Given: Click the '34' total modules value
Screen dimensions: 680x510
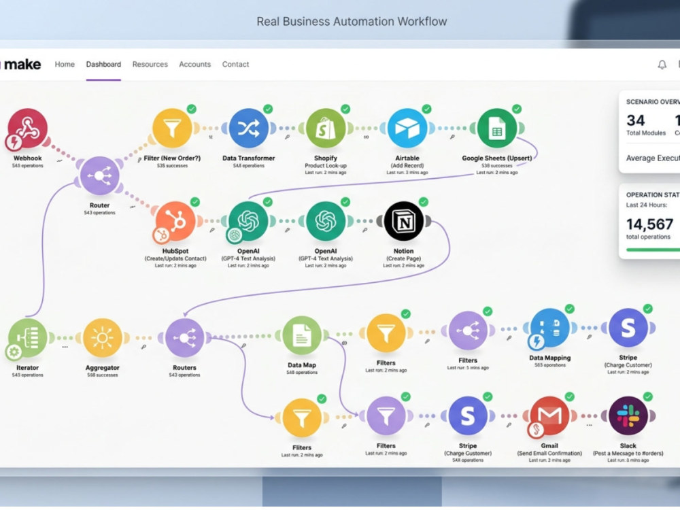Looking at the screenshot, I should coord(635,120).
